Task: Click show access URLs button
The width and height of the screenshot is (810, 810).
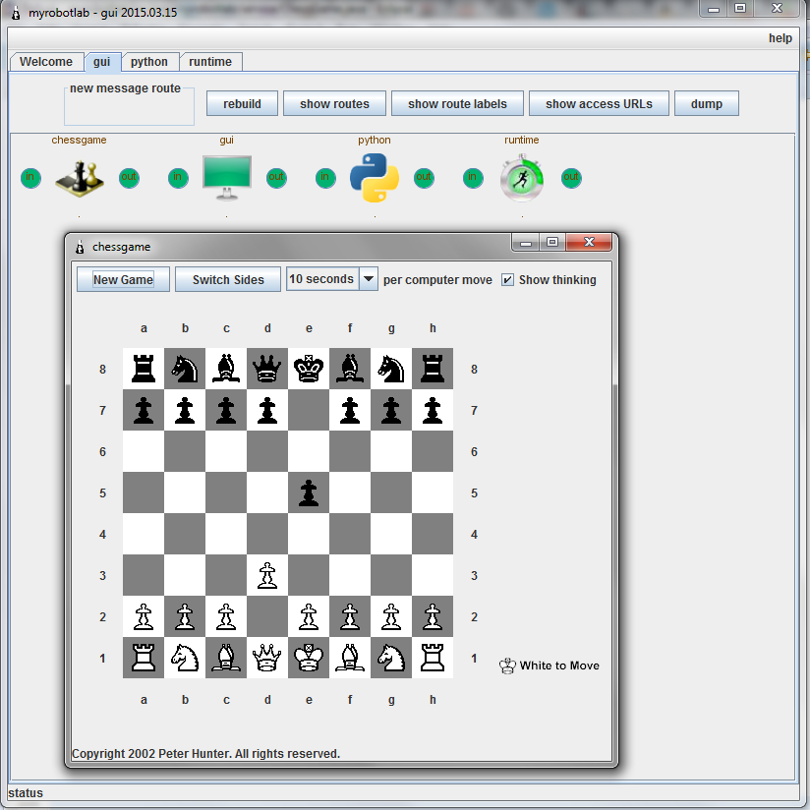Action: point(599,103)
